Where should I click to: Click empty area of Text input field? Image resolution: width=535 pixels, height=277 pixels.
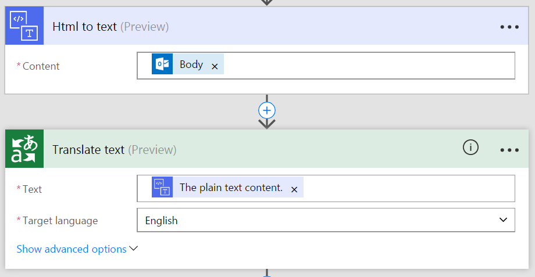tap(407, 188)
